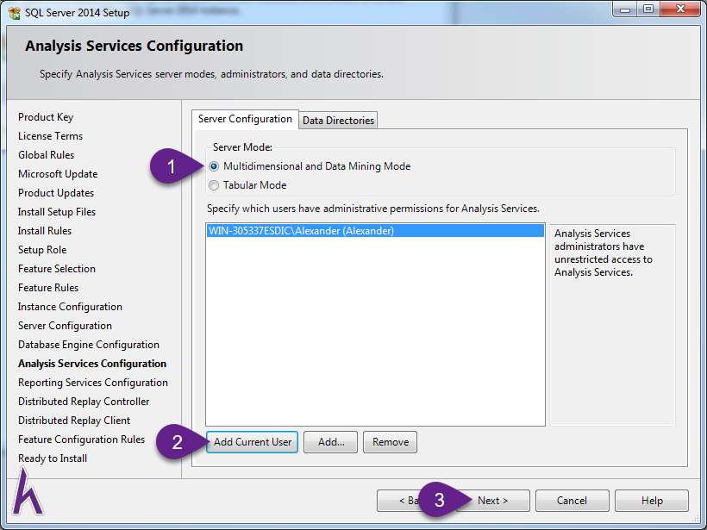Click the administrators help description text
This screenshot has height=530, width=707.
point(604,253)
